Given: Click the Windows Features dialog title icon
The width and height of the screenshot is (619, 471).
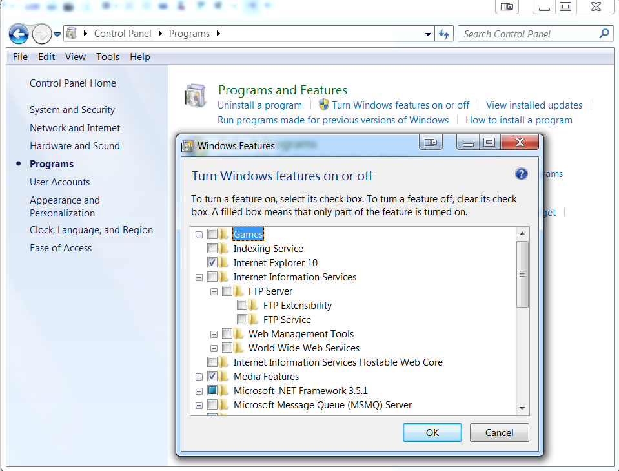Looking at the screenshot, I should point(187,146).
